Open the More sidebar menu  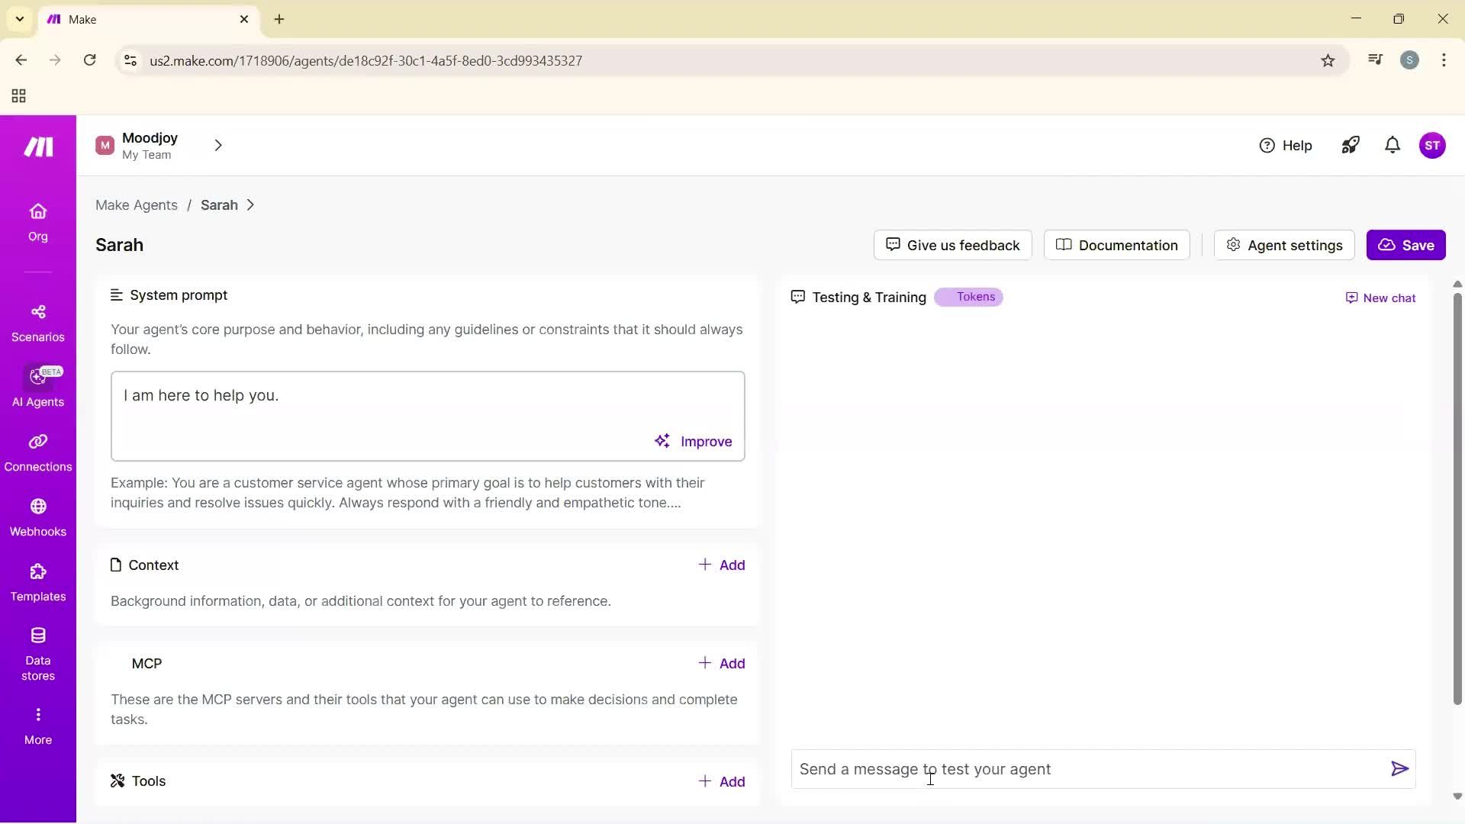point(38,725)
